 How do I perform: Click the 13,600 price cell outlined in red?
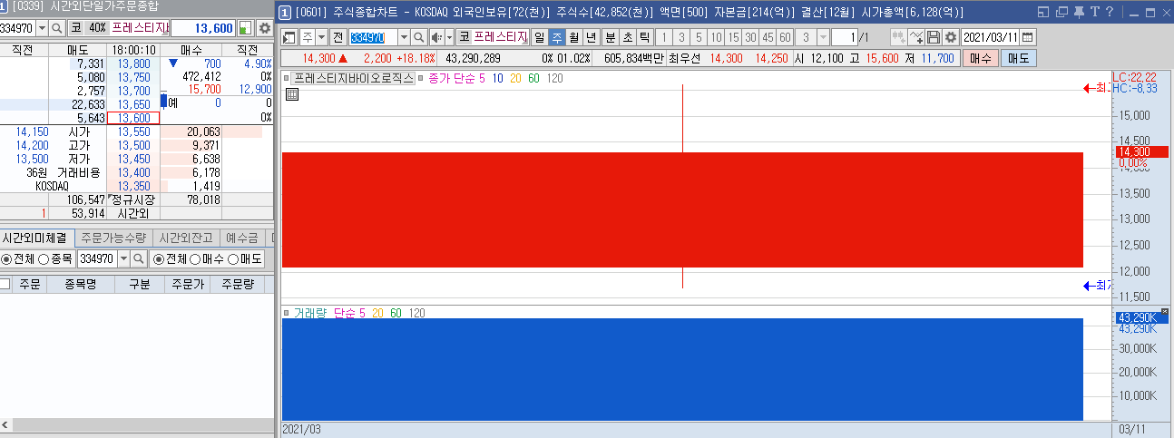pos(133,118)
